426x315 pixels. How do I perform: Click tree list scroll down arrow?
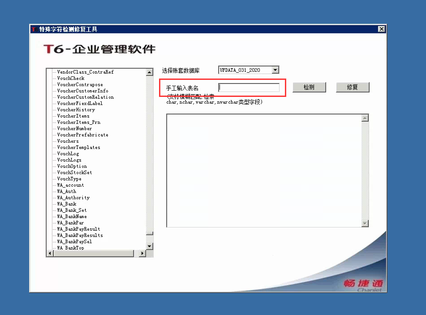tap(150, 246)
